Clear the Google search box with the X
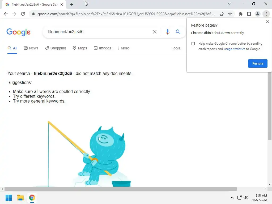The height and width of the screenshot is (204, 272). [154, 32]
